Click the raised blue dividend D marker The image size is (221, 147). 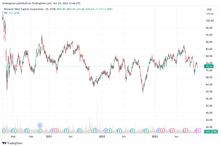coord(40,125)
